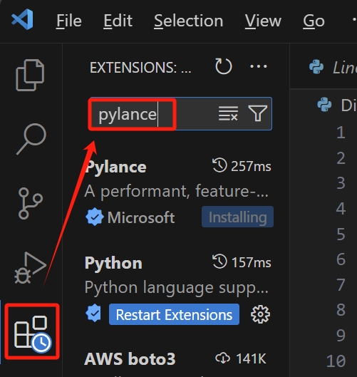
Task: Open the Run and Debug view
Action: (31, 267)
